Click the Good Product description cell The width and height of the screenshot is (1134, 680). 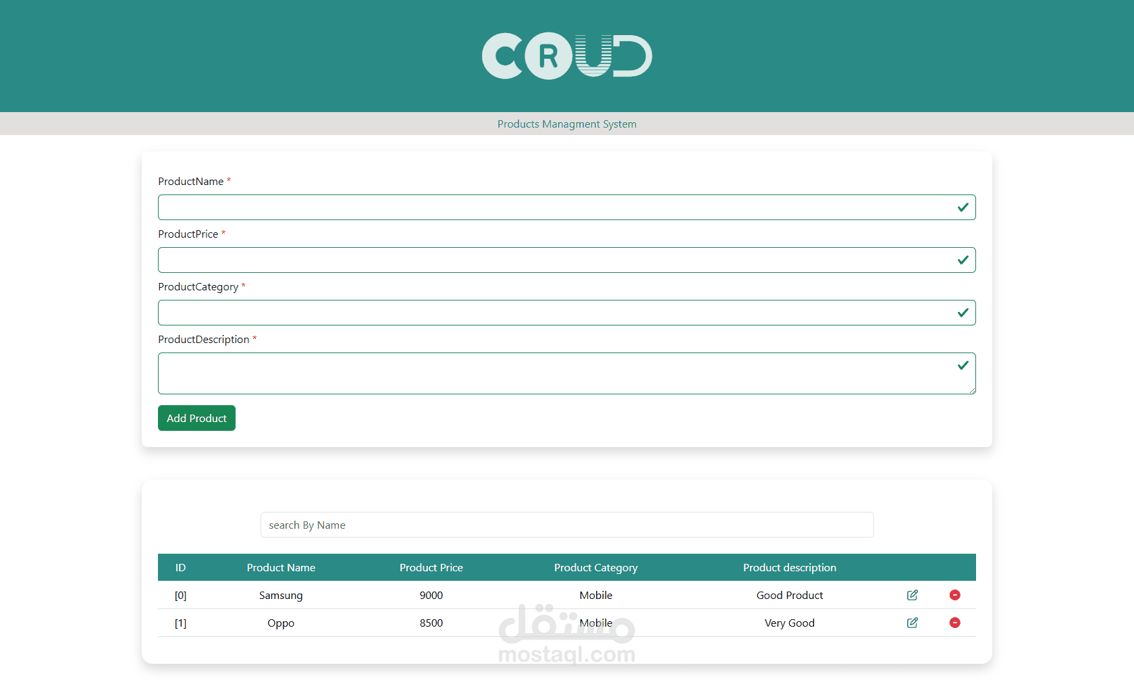(x=790, y=596)
